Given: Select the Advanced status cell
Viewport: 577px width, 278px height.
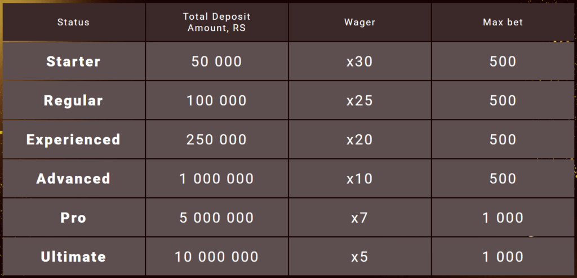Looking at the screenshot, I should 73,179.
